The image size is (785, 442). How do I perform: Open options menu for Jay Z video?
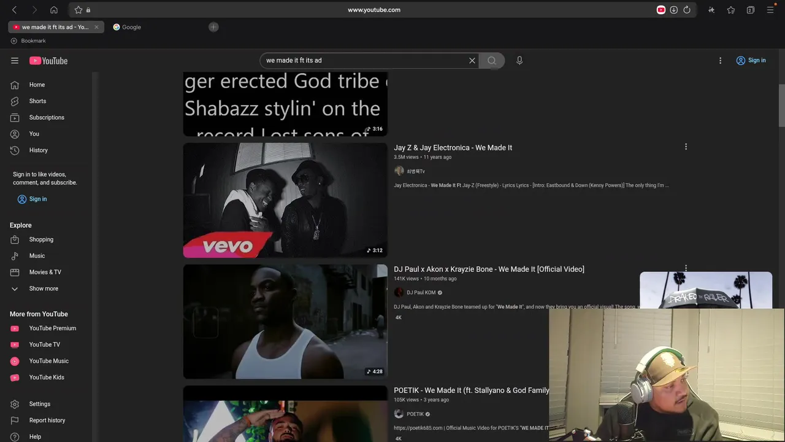686,147
